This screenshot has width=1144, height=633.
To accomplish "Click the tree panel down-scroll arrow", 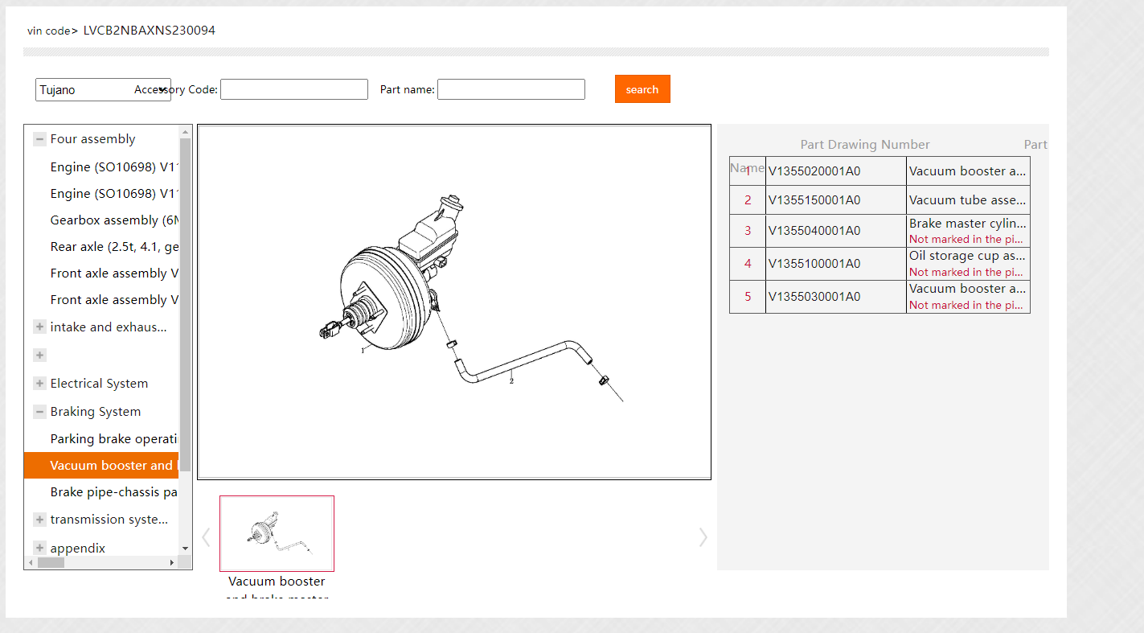I will click(186, 549).
